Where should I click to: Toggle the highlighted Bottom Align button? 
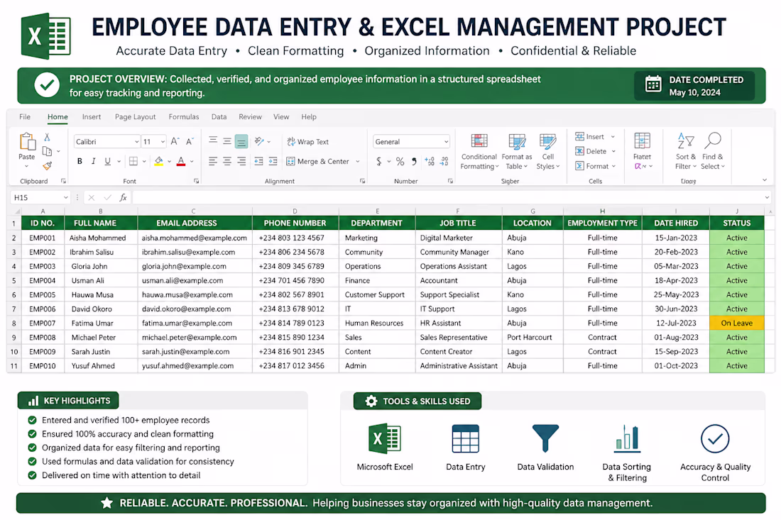241,141
